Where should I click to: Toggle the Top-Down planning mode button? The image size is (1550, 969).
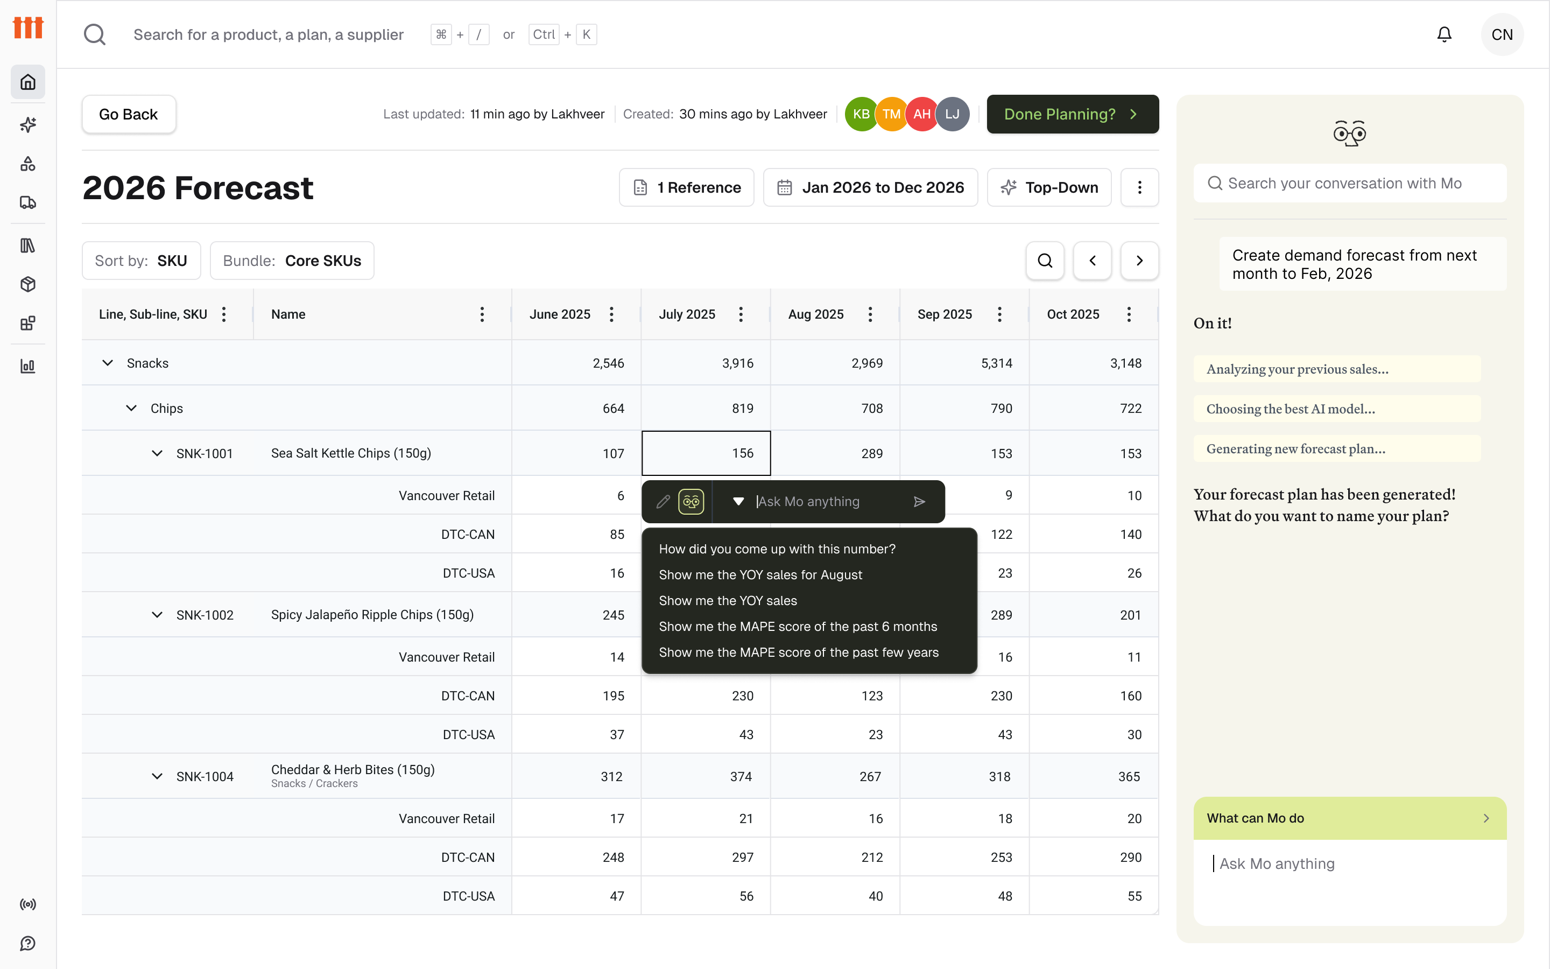point(1049,188)
